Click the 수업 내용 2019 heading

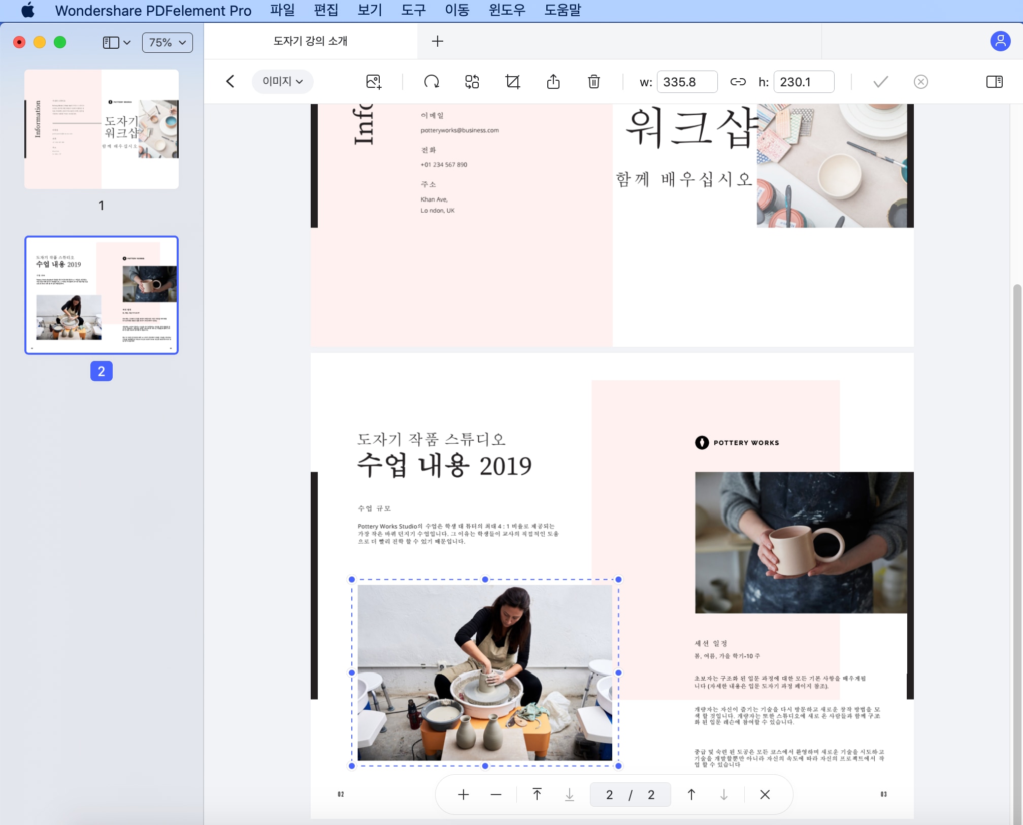tap(444, 466)
